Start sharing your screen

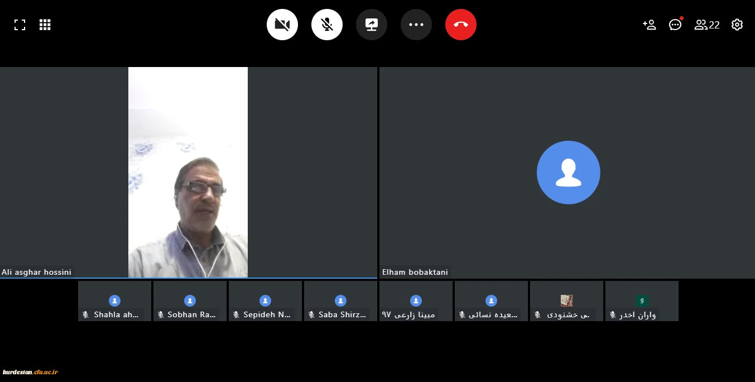tap(372, 25)
